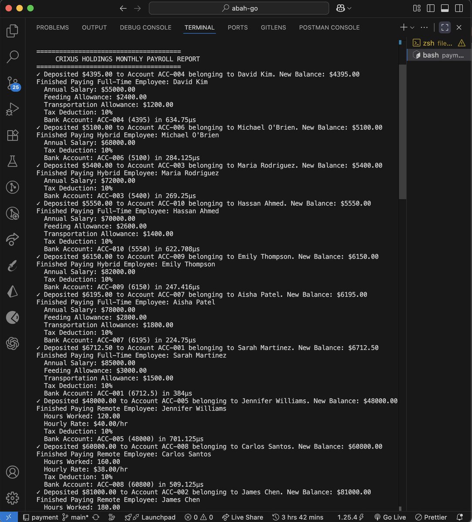
Task: Switch to the OUTPUT tab
Action: click(94, 27)
